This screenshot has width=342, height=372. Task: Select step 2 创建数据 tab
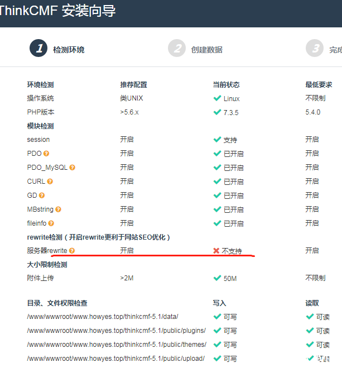pos(195,49)
